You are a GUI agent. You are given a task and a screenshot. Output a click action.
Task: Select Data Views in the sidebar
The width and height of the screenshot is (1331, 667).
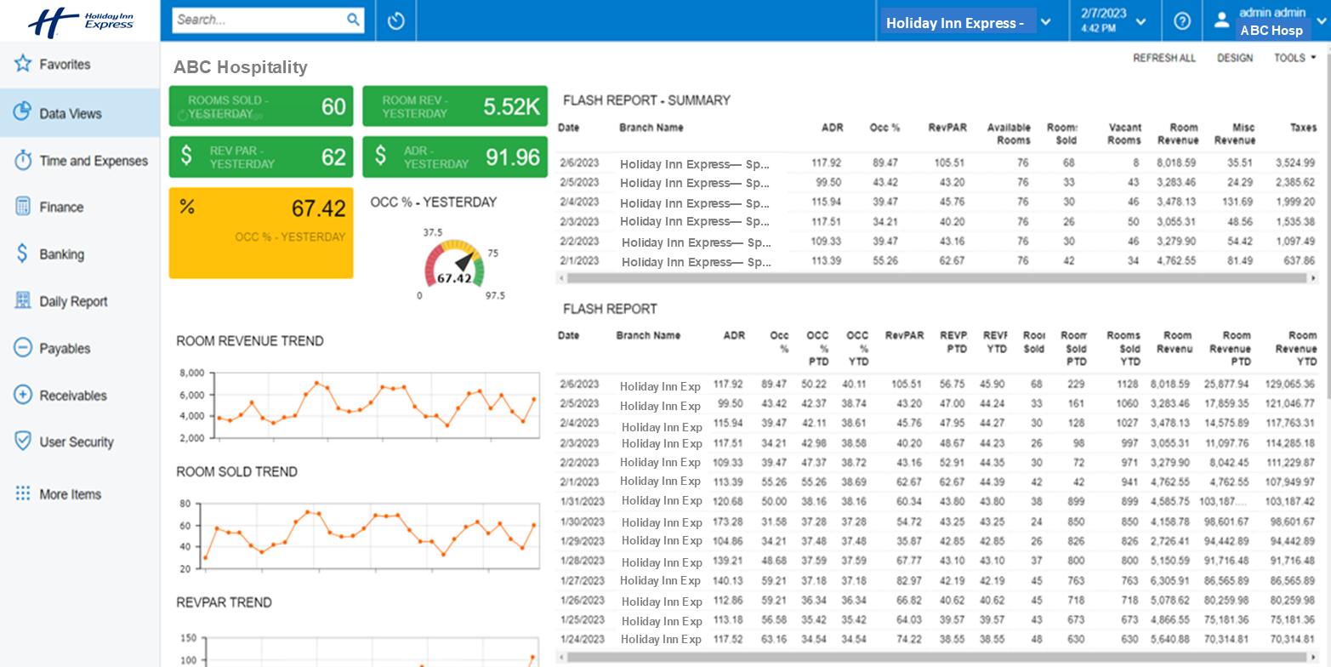click(71, 113)
